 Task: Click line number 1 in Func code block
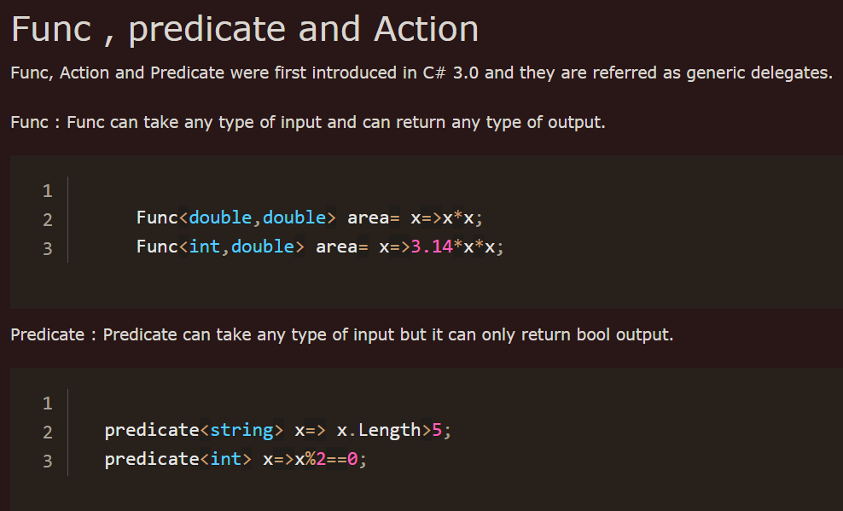coord(47,191)
